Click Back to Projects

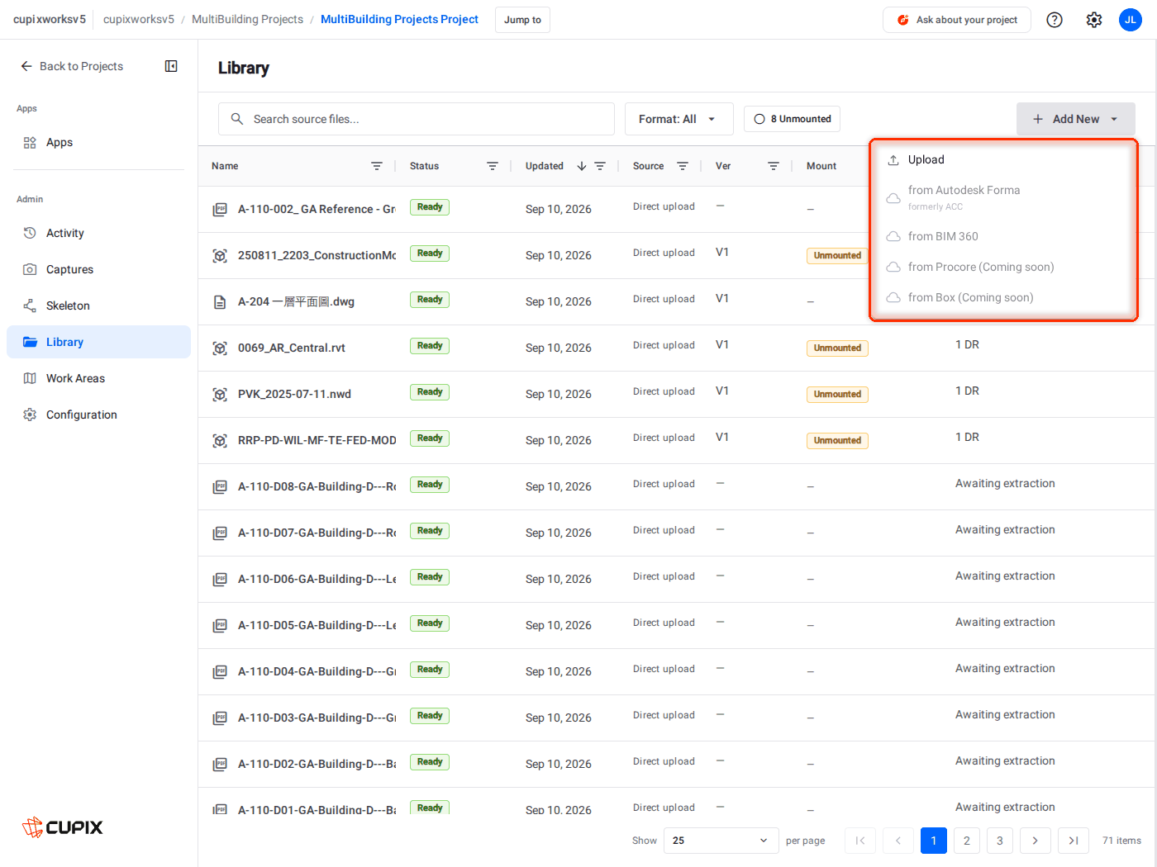point(72,66)
